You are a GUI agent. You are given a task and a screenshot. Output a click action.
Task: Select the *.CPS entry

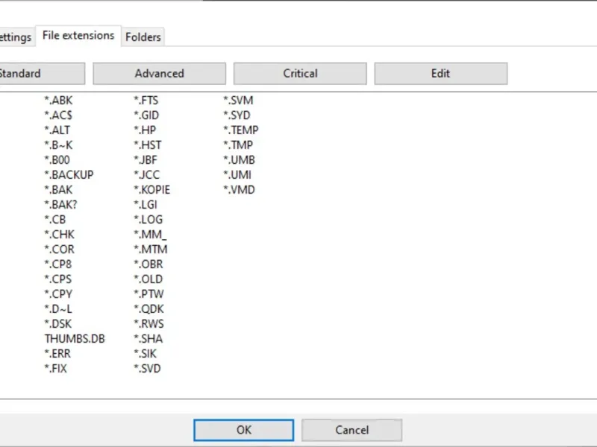point(58,279)
